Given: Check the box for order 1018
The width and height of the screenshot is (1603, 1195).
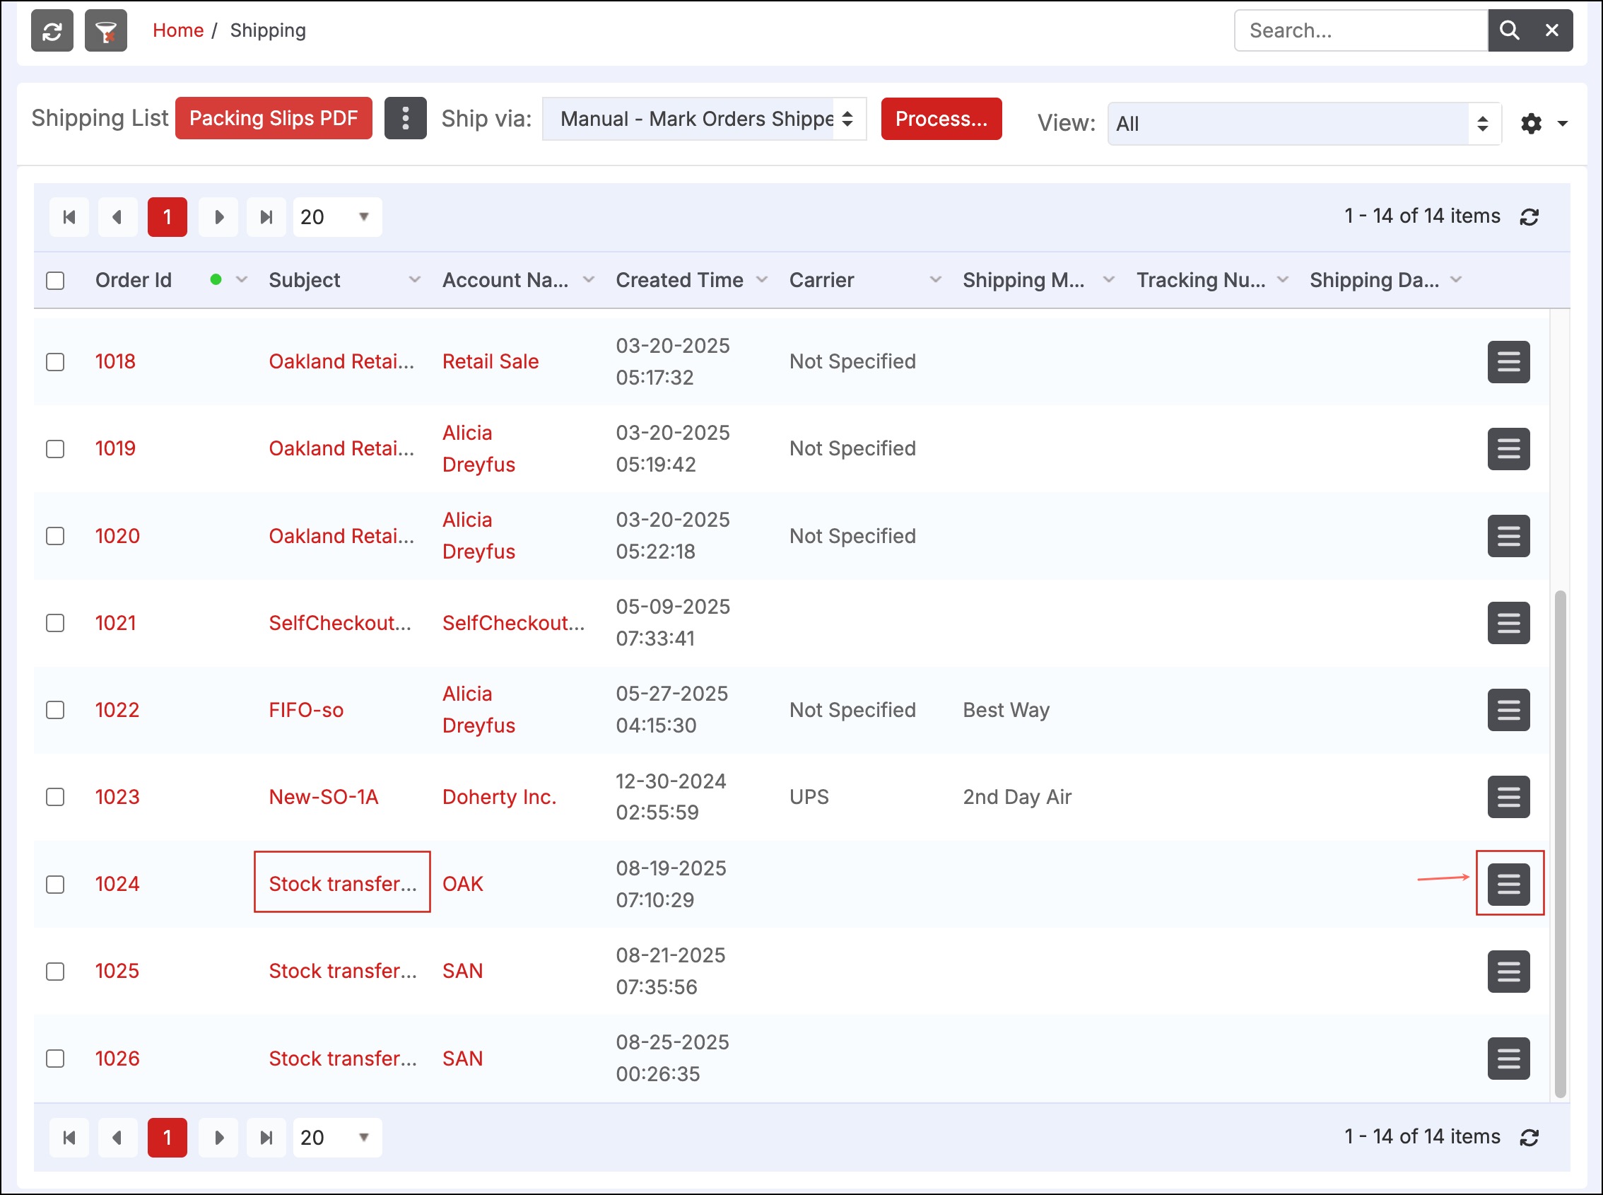Looking at the screenshot, I should (55, 362).
